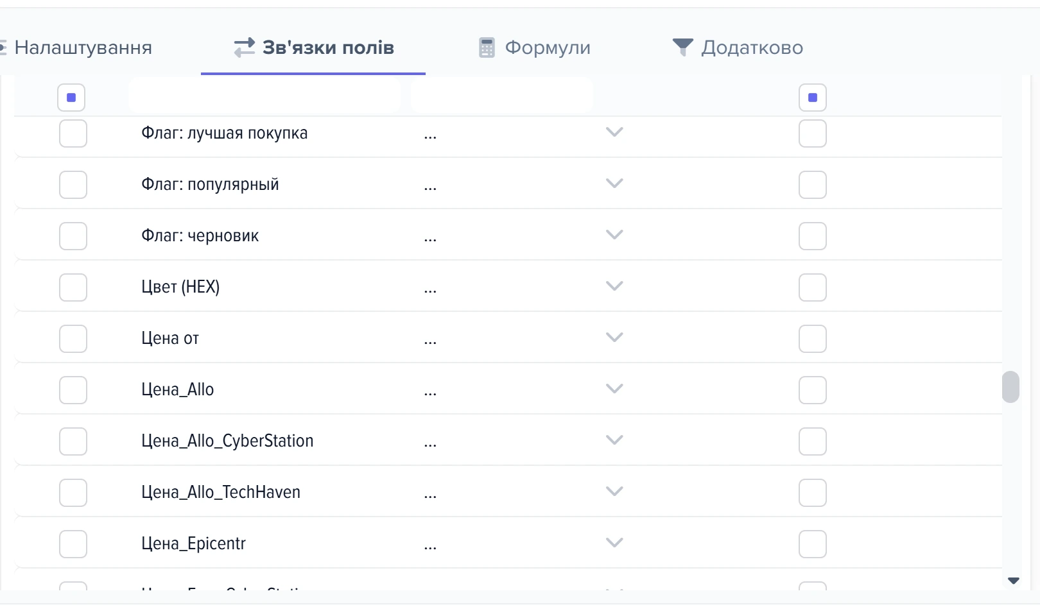Toggle the left select-all checkbox in header

click(71, 98)
